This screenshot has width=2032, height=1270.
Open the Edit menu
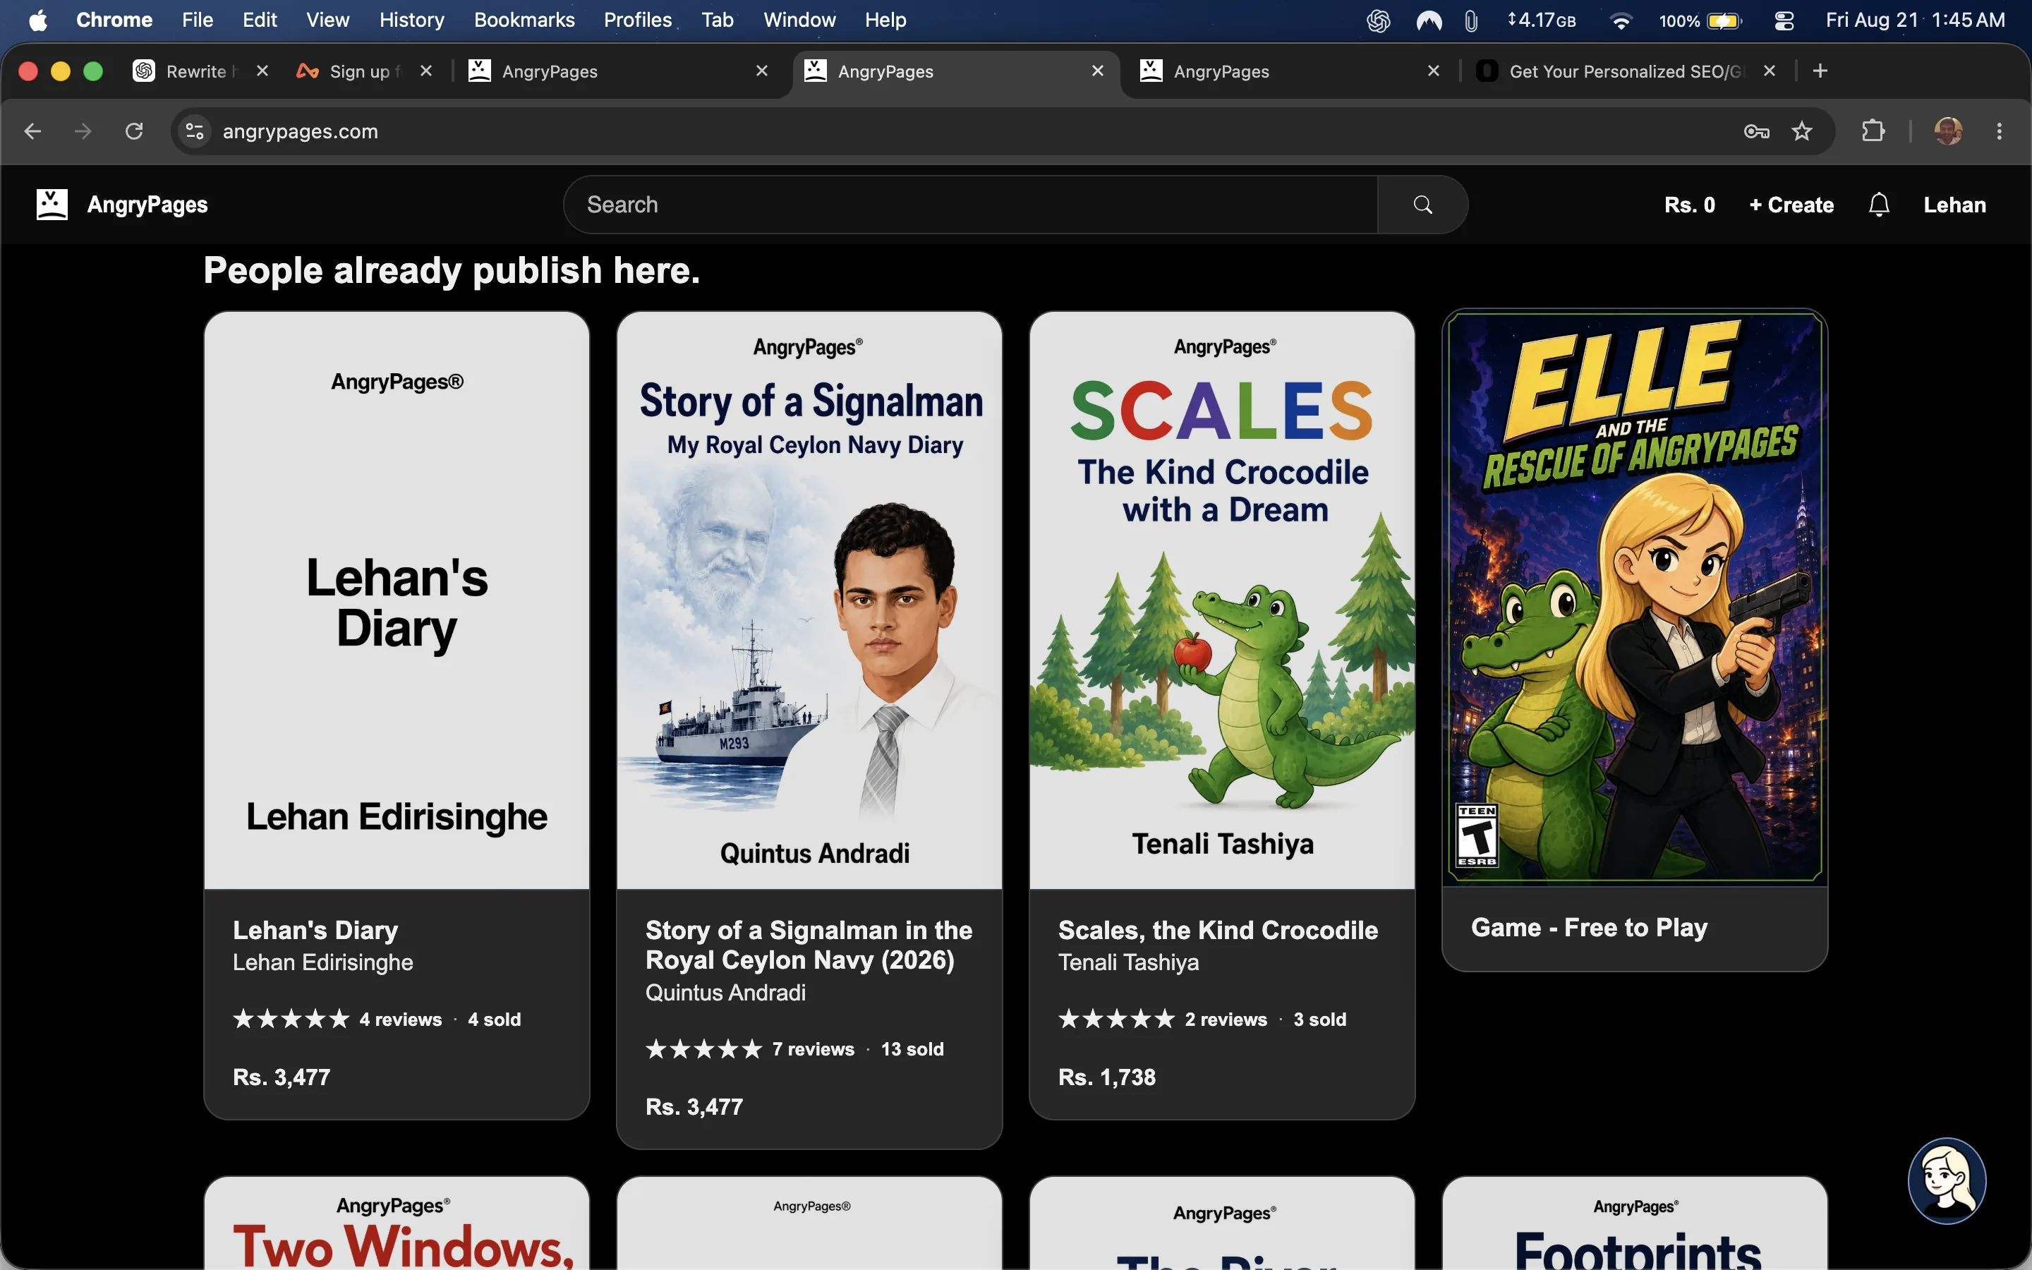pos(260,20)
